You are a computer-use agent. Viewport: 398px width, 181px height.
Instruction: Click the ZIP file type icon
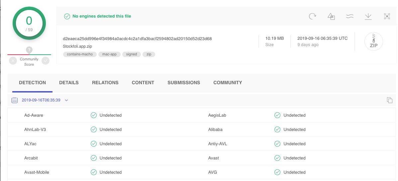point(373,42)
